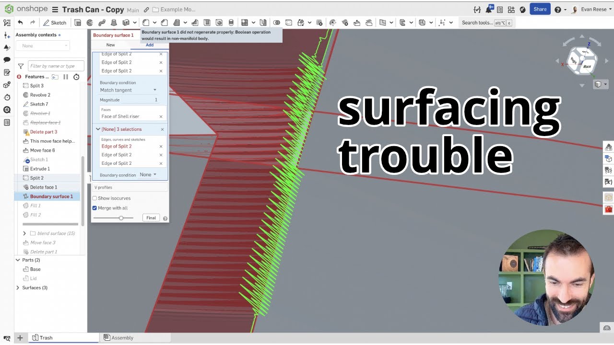Click the Sketch button
Image resolution: width=614 pixels, height=345 pixels.
coord(55,23)
